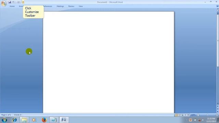
Task: Open the Windows Start menu
Action: click(x=4, y=120)
